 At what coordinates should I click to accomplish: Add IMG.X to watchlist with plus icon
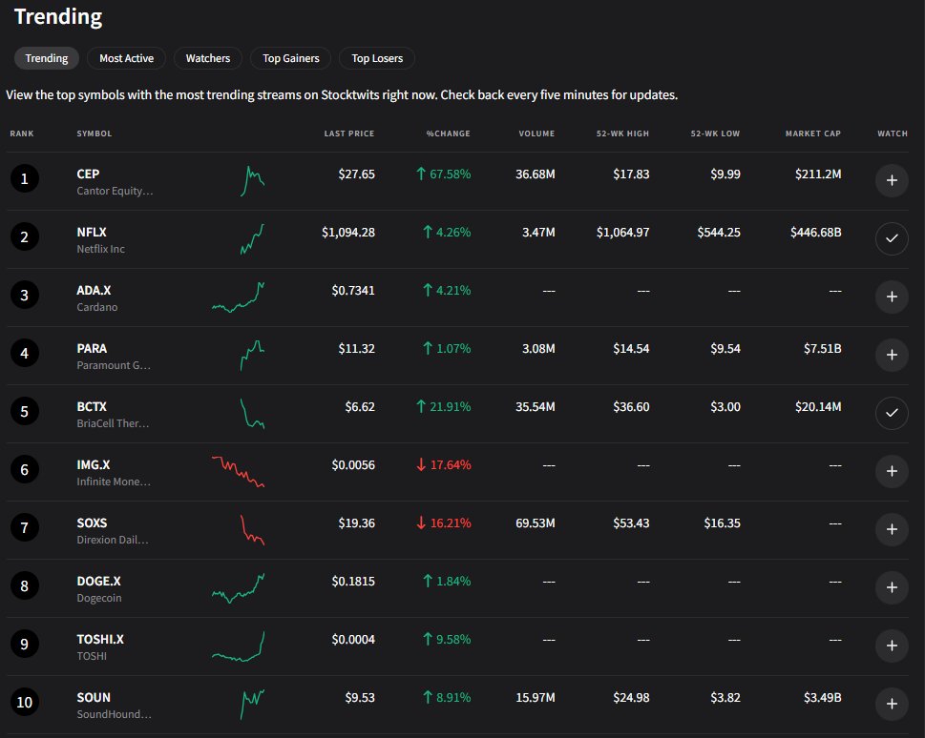click(892, 471)
